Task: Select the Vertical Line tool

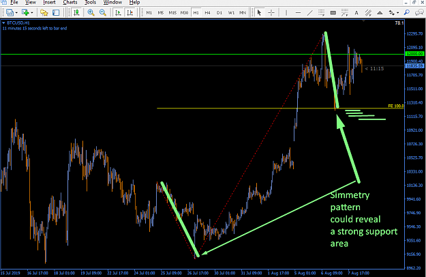Action: coord(286,12)
